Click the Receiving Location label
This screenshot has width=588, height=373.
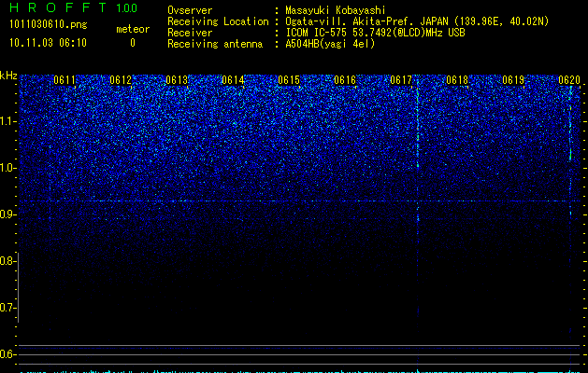point(218,21)
